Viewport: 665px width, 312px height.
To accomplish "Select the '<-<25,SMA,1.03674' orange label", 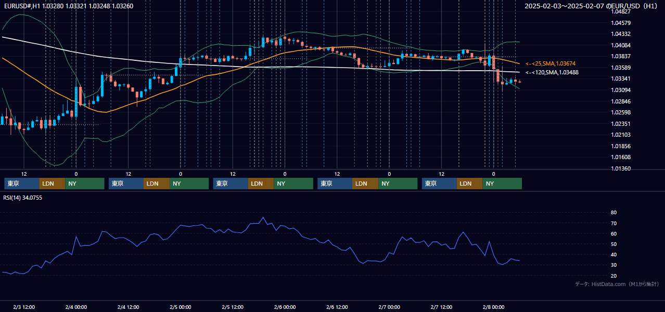I will 551,63.
